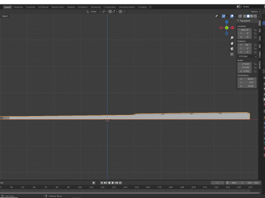This screenshot has width=265, height=198.
Task: Add a new workspace with plus button
Action: [x=150, y=7]
